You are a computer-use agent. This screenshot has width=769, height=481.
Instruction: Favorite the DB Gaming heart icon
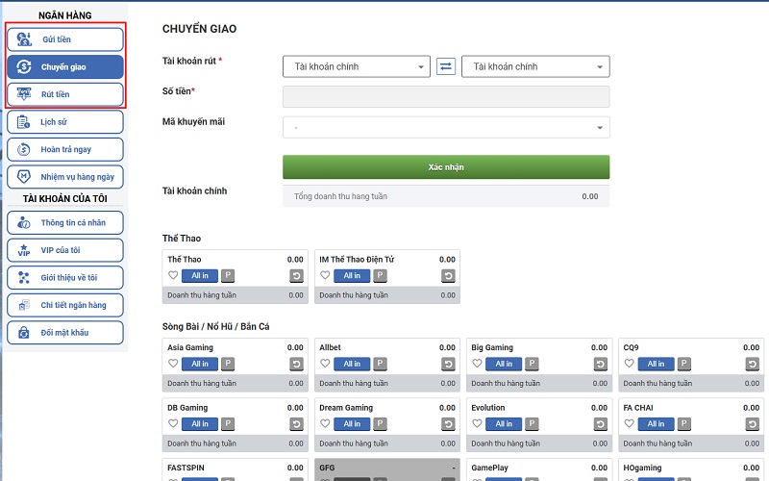[173, 423]
